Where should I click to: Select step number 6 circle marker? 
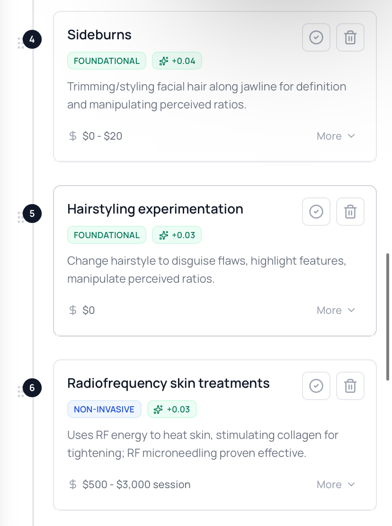click(32, 388)
